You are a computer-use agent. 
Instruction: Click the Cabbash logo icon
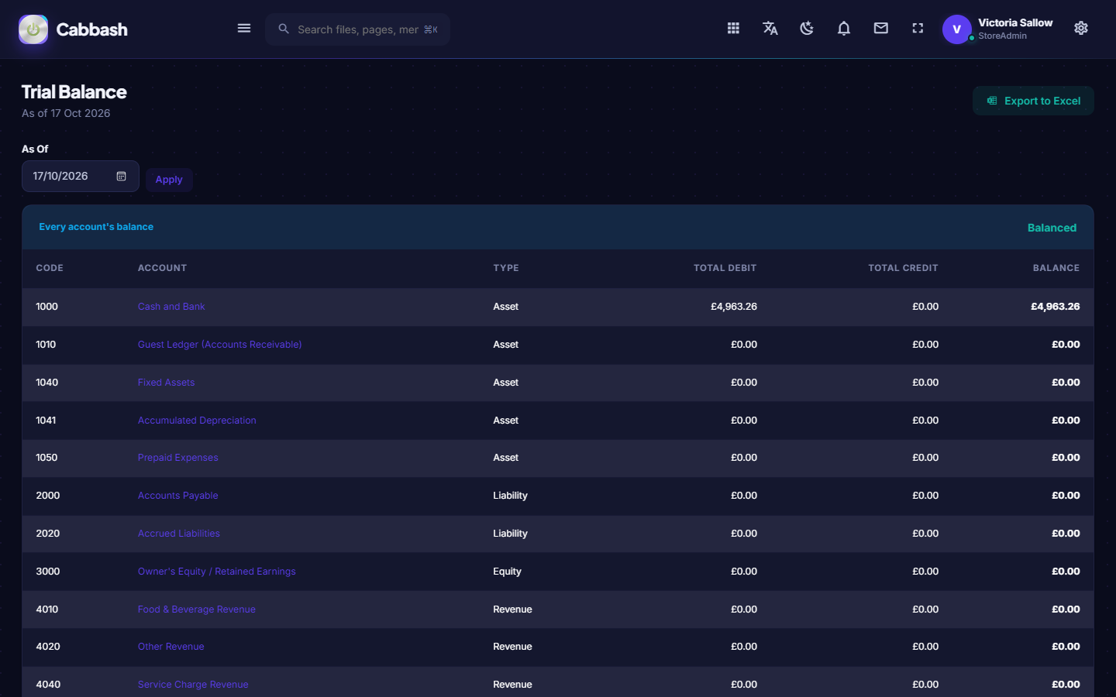[x=33, y=29]
